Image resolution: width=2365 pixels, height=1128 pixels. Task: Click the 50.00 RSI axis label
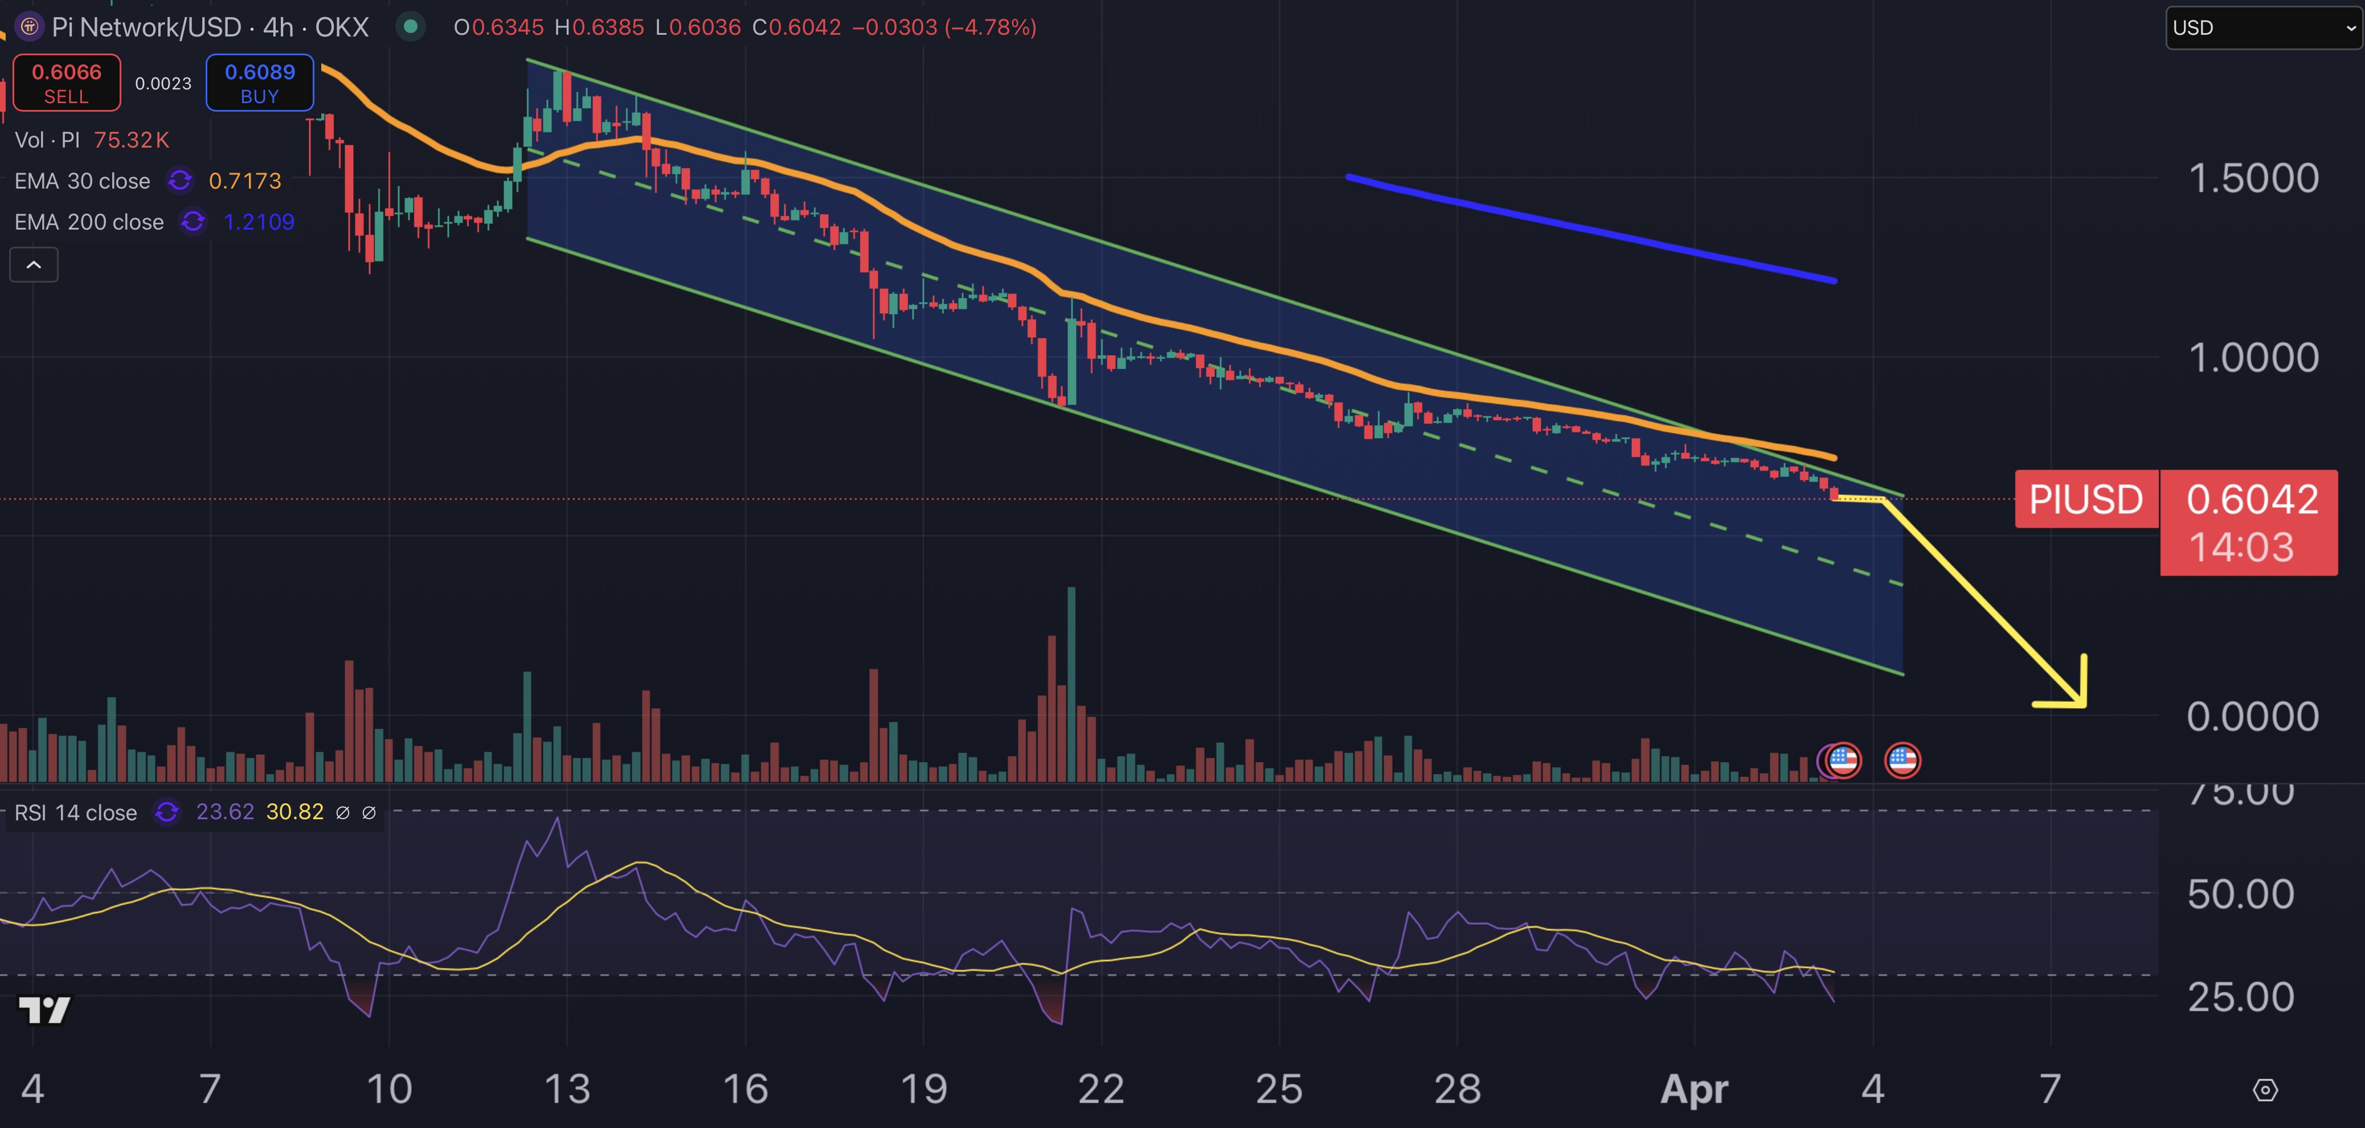pos(2241,894)
